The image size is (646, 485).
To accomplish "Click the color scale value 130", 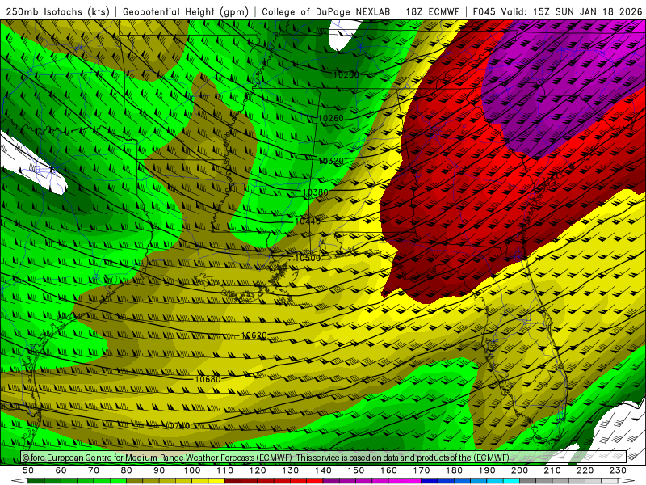I will point(291,470).
